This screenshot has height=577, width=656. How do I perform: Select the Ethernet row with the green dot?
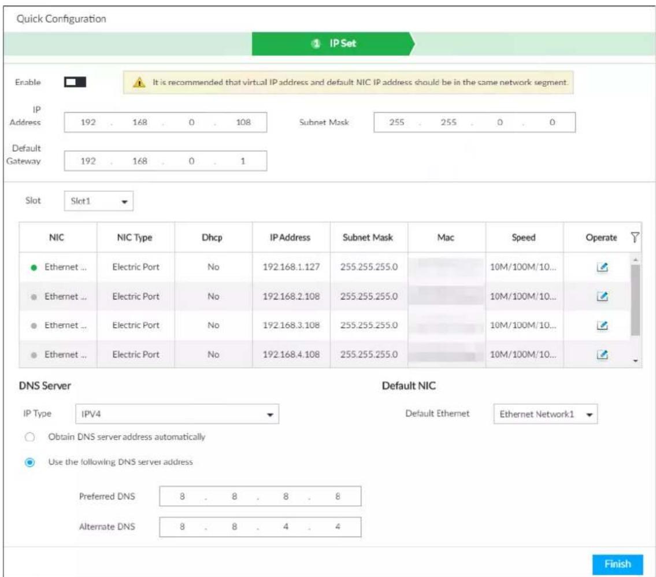coord(324,267)
